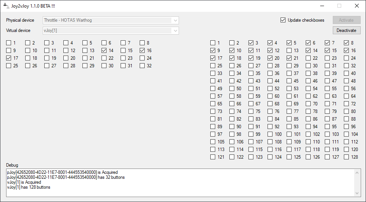Close the Joy2vJoy window

[x=356, y=6]
